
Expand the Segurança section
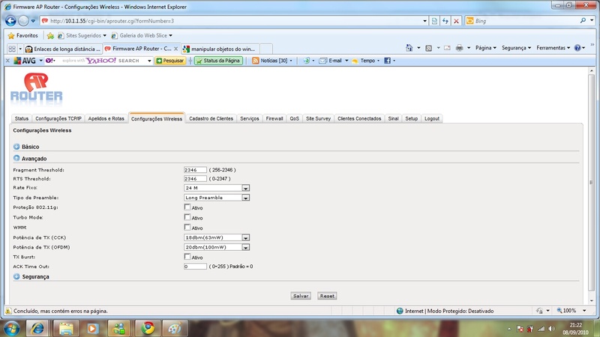16,276
